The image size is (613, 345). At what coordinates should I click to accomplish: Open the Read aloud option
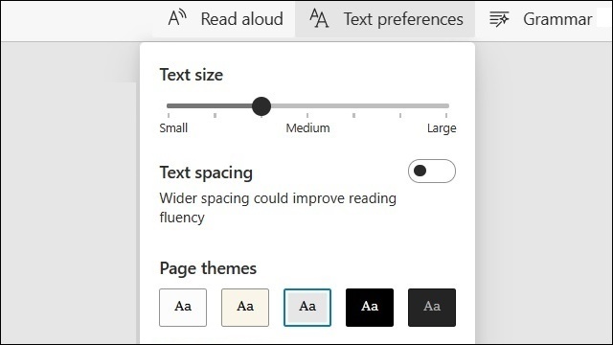223,19
